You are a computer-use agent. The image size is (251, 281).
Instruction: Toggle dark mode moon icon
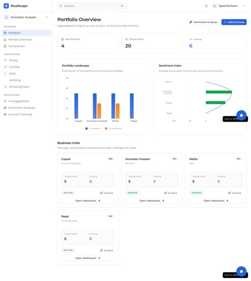click(x=206, y=6)
